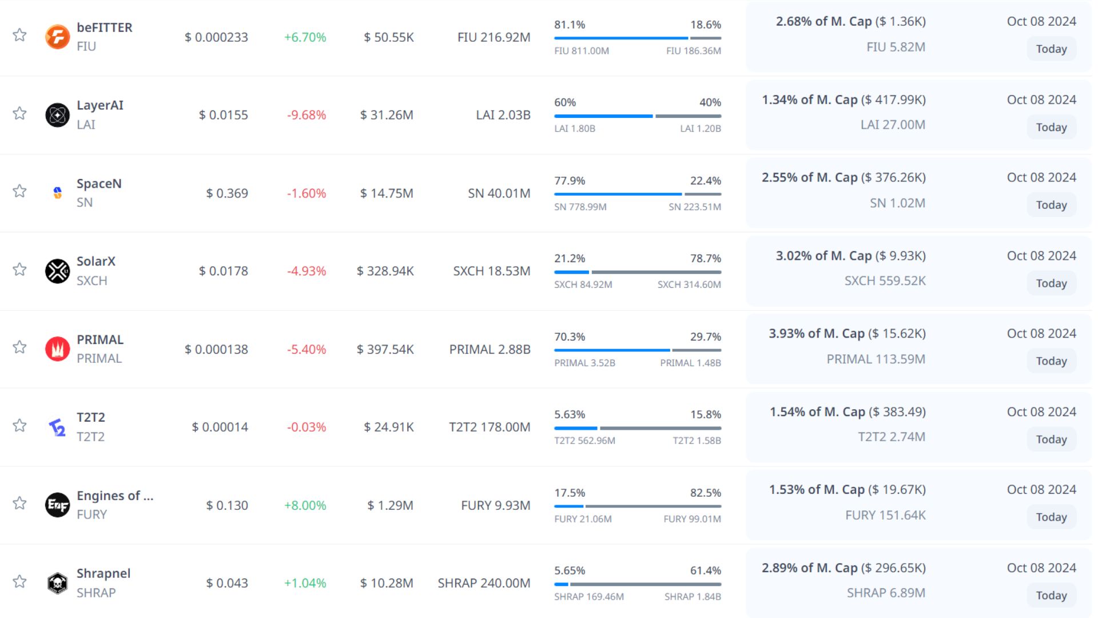Click the LayerAI black logo icon
1098x618 pixels.
point(57,115)
